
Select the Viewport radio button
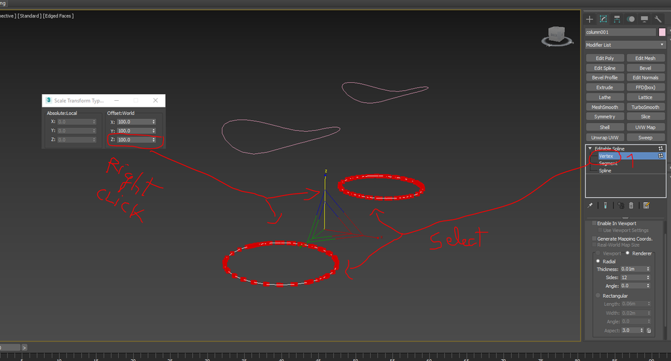598,253
